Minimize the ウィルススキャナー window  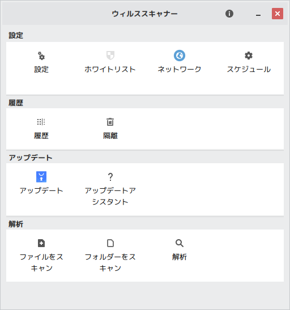tap(258, 14)
